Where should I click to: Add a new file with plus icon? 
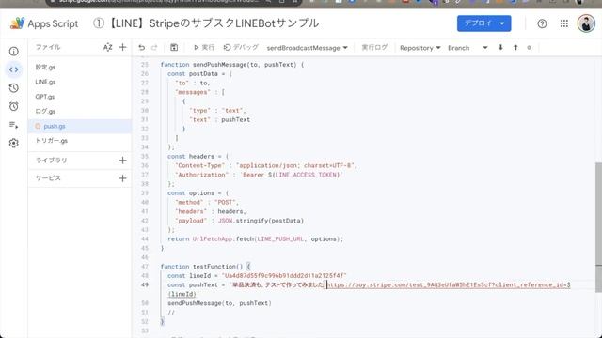pyautogui.click(x=122, y=47)
